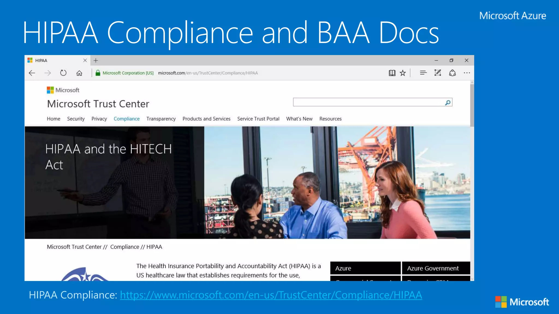The height and width of the screenshot is (314, 559).
Task: Click the browser forward arrow
Action: (x=47, y=73)
